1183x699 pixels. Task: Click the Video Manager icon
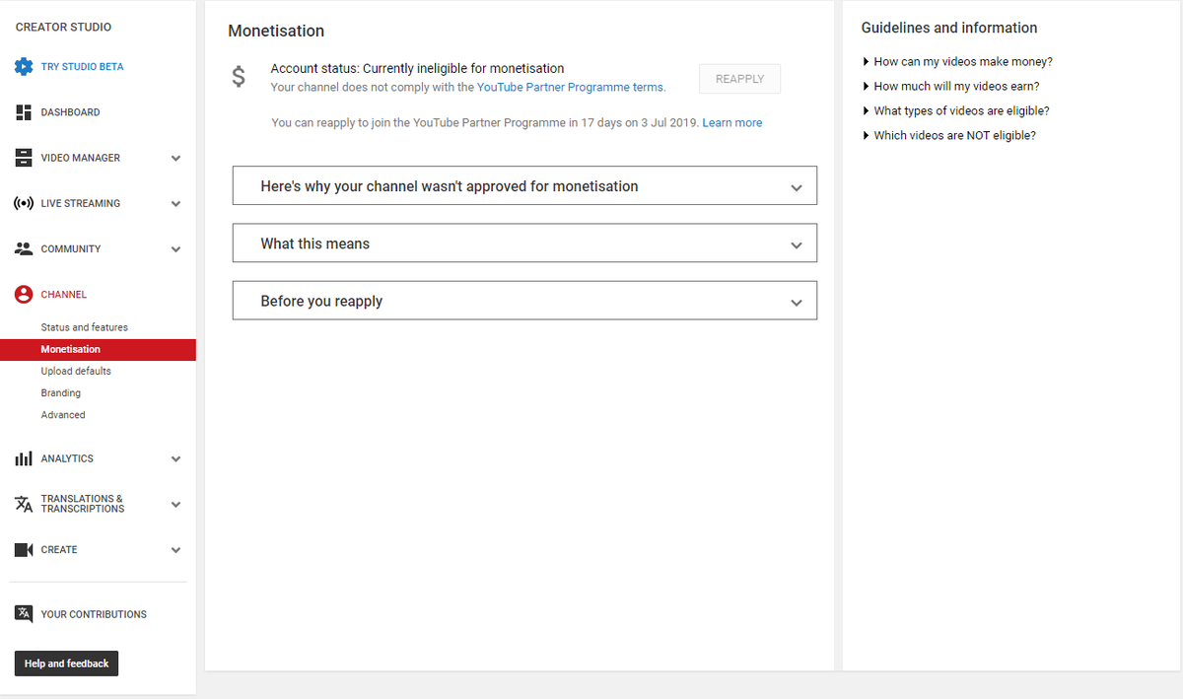pos(24,158)
